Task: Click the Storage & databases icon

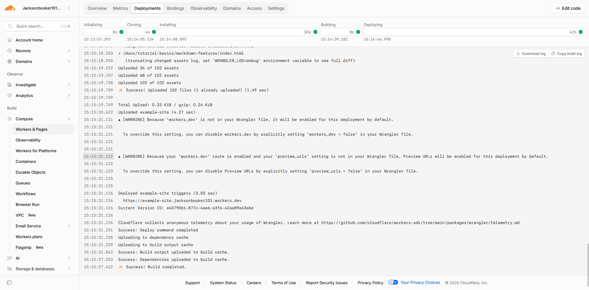Action: 10,269
